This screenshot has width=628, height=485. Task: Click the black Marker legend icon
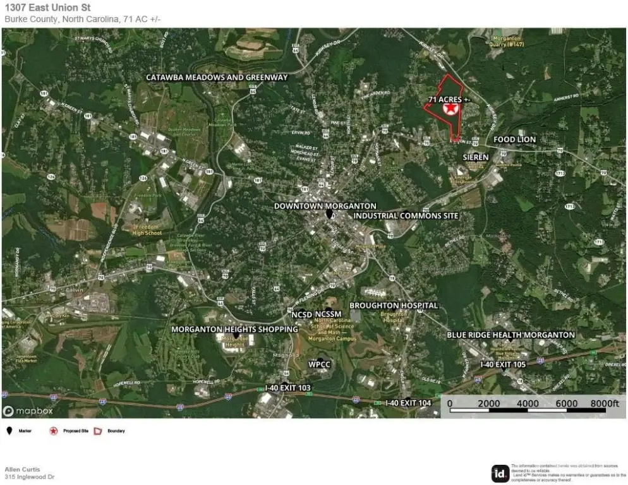(9, 431)
